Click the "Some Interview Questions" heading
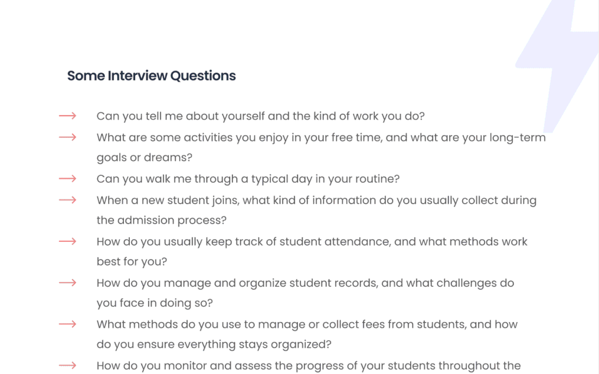Viewport: 599px width, 374px height. 152,76
